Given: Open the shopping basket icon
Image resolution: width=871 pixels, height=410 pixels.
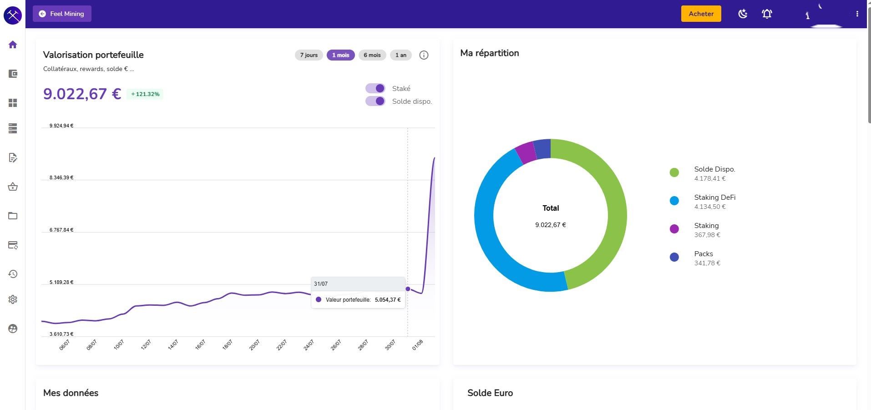Looking at the screenshot, I should [13, 187].
